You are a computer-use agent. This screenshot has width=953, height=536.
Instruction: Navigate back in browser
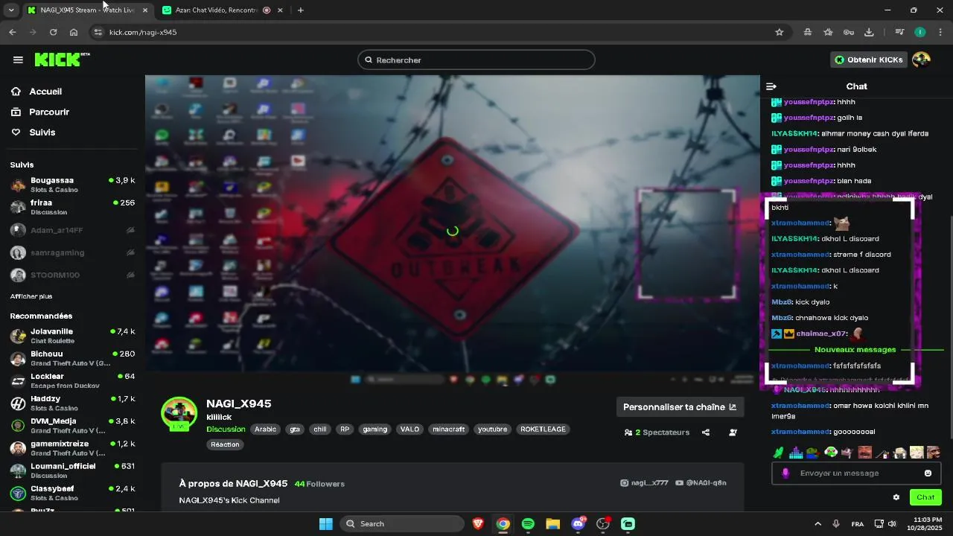[x=13, y=32]
